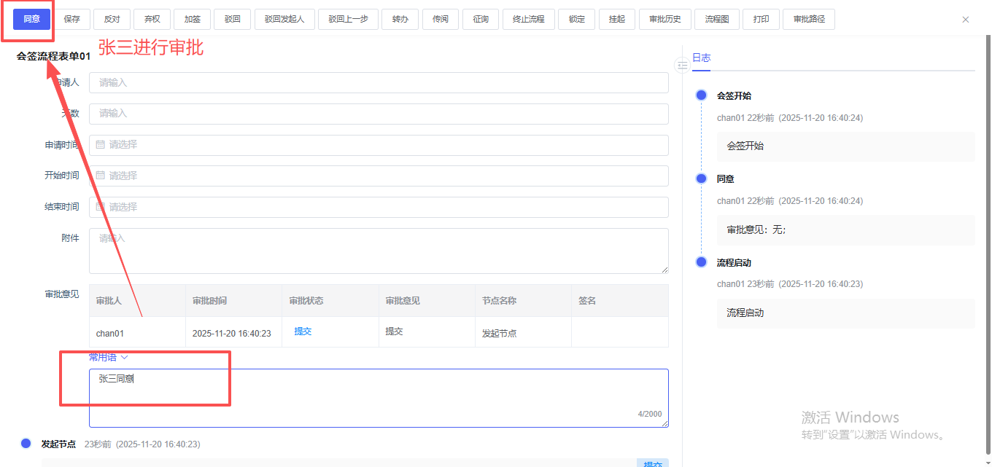View the 流程图 flowchart
992x467 pixels.
pyautogui.click(x=716, y=19)
